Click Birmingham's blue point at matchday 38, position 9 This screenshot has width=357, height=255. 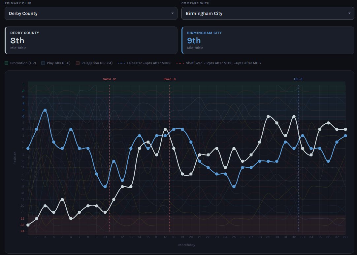click(345, 136)
